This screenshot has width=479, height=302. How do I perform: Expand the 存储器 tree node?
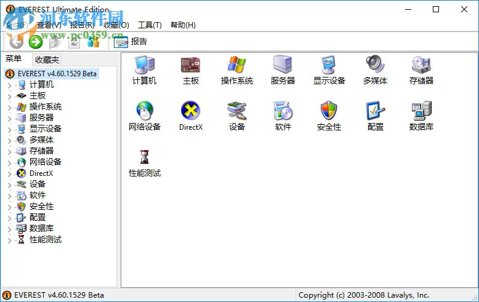[9, 151]
